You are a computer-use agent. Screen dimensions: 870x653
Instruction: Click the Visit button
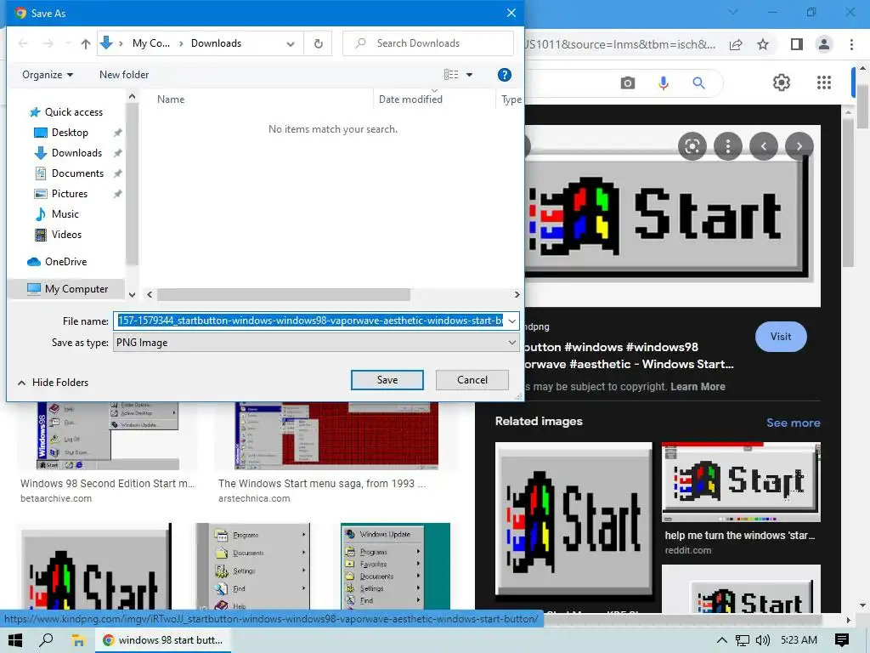pyautogui.click(x=781, y=337)
